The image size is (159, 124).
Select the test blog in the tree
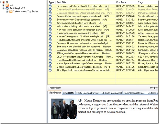12,5
